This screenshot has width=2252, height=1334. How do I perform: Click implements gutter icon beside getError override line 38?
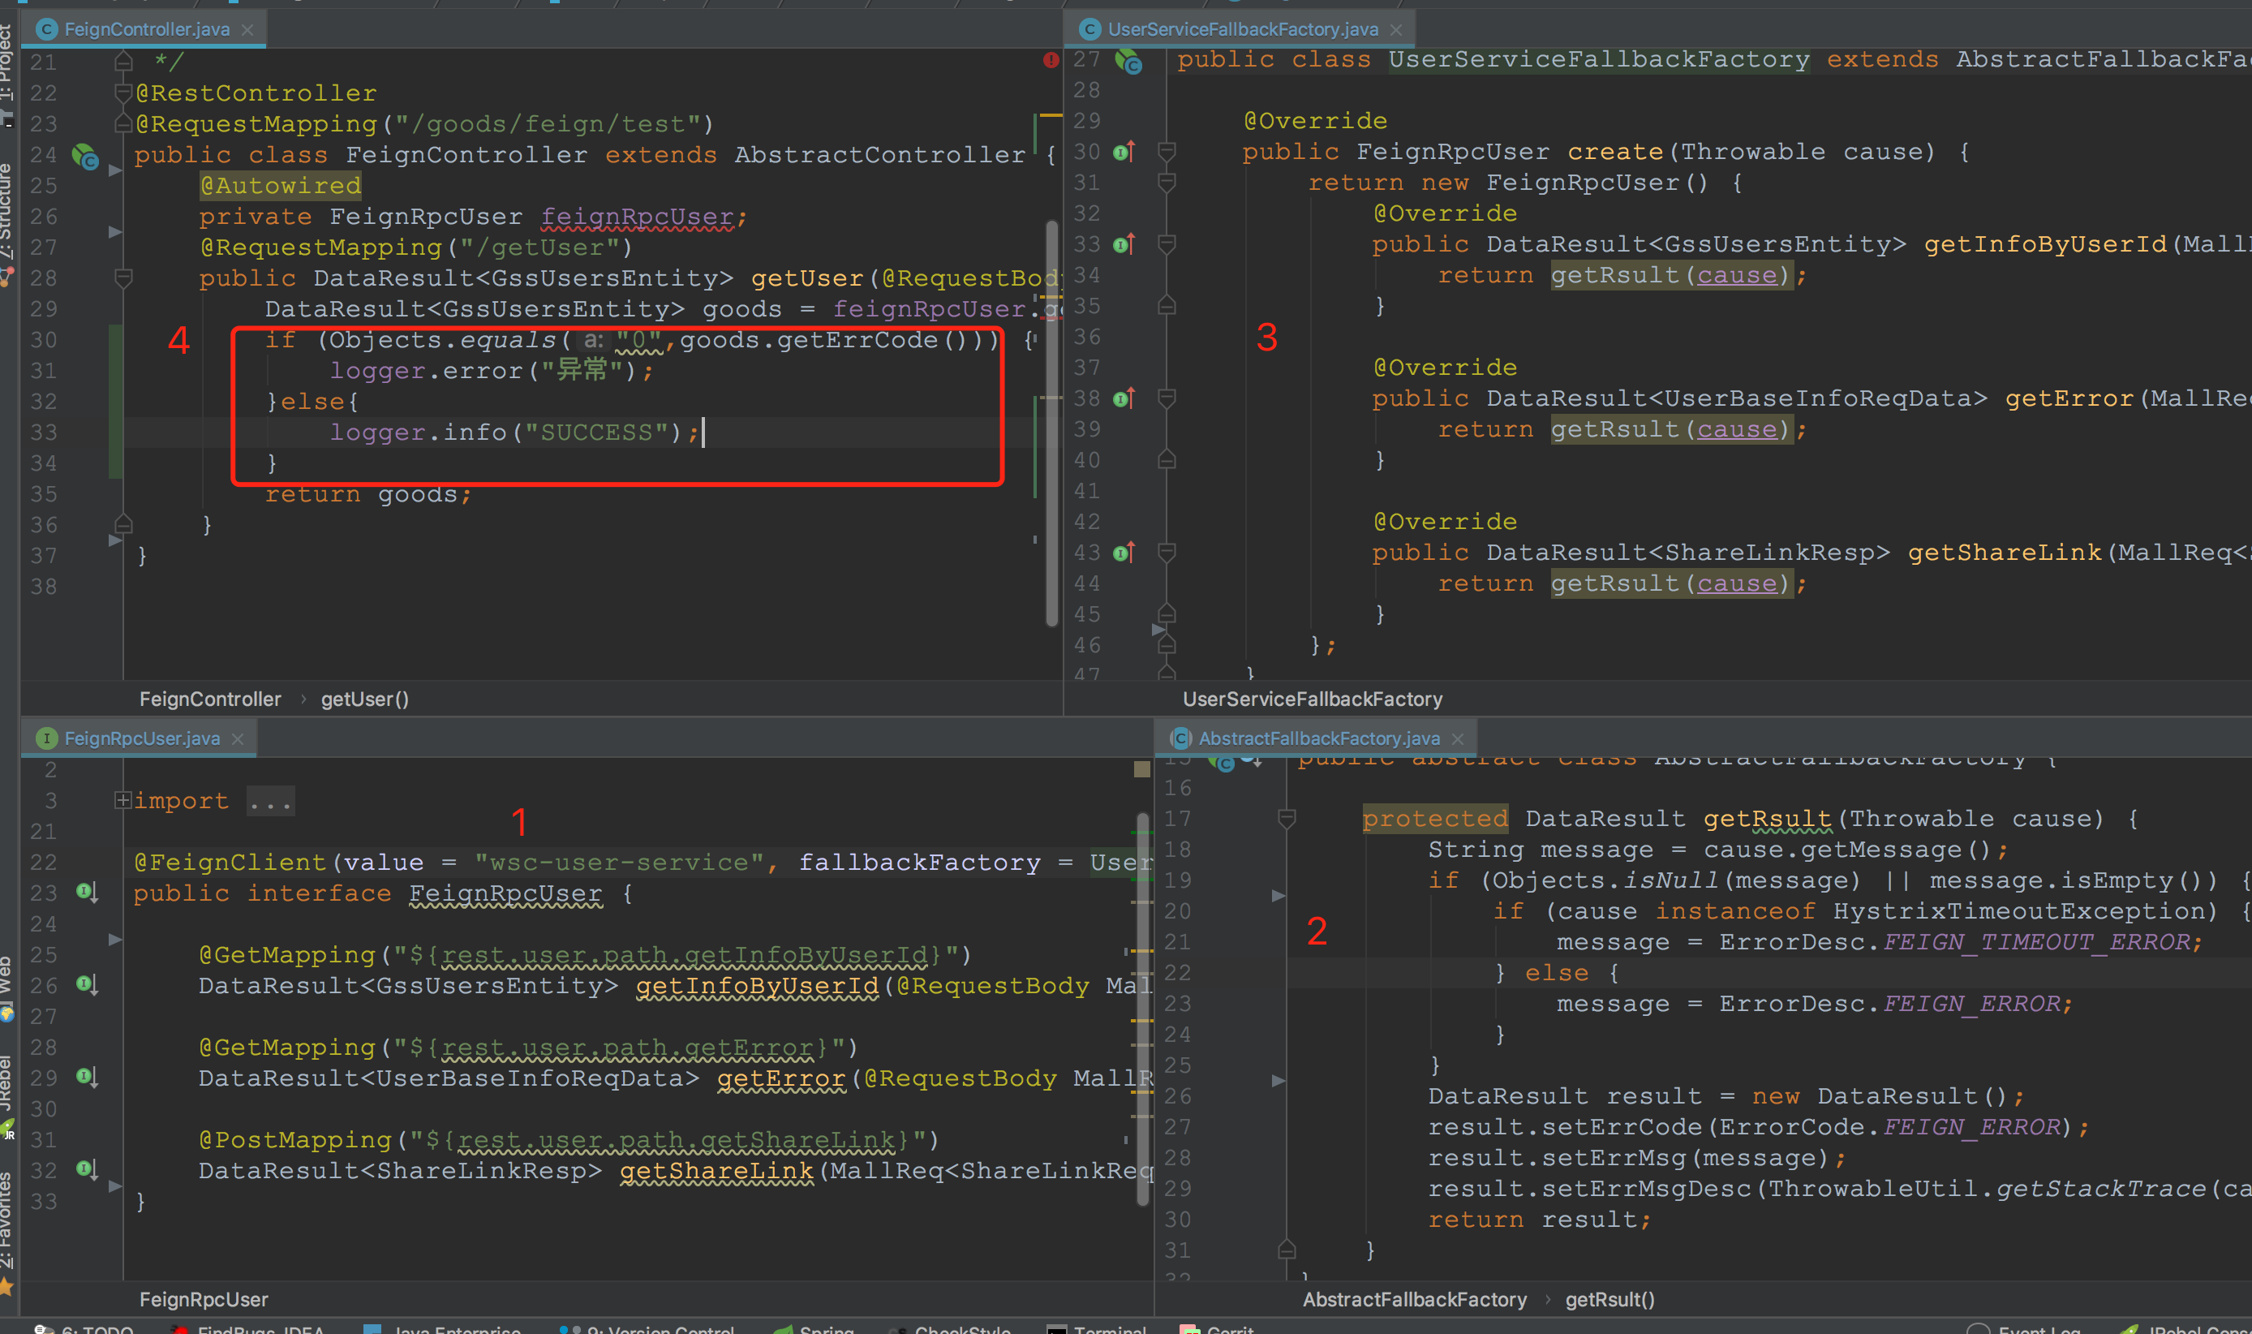[1124, 398]
